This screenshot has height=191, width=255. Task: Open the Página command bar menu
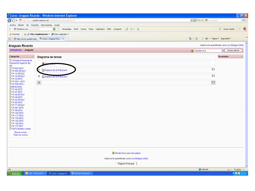215,38
